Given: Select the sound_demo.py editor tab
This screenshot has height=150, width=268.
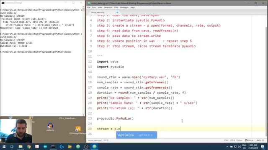Looking at the screenshot, I should [103, 12].
